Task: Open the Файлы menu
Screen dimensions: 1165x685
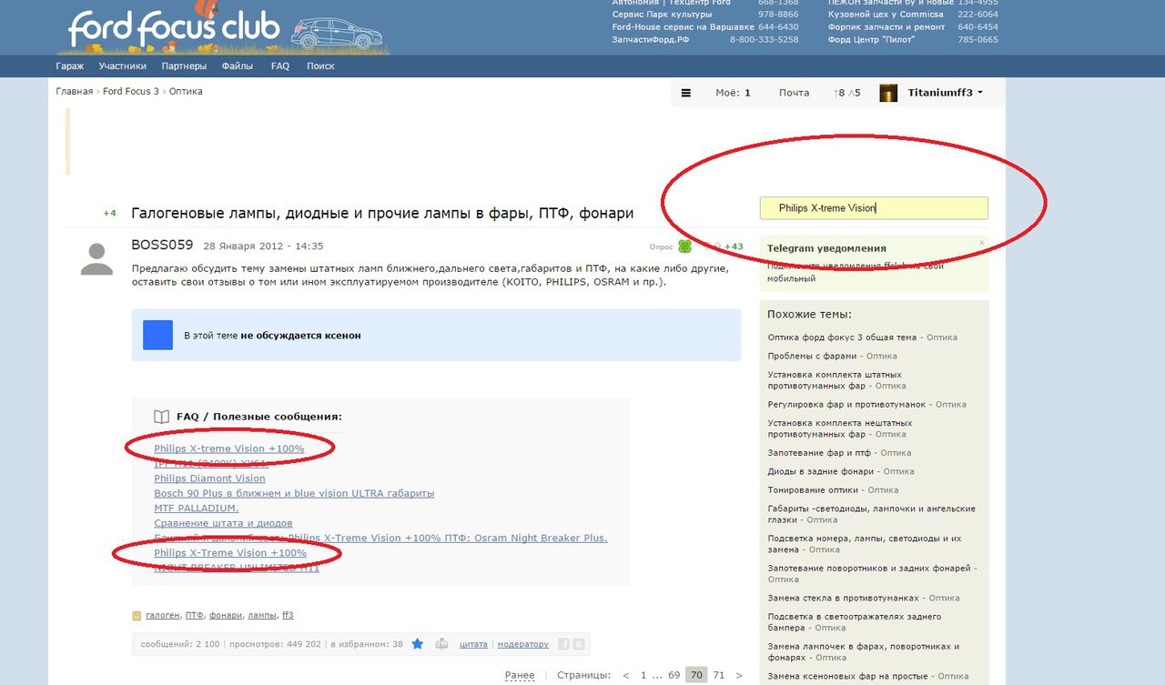Action: [238, 66]
